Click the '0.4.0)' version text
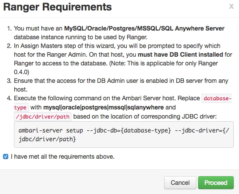The height and width of the screenshot is (194, 239). pyautogui.click(x=21, y=72)
